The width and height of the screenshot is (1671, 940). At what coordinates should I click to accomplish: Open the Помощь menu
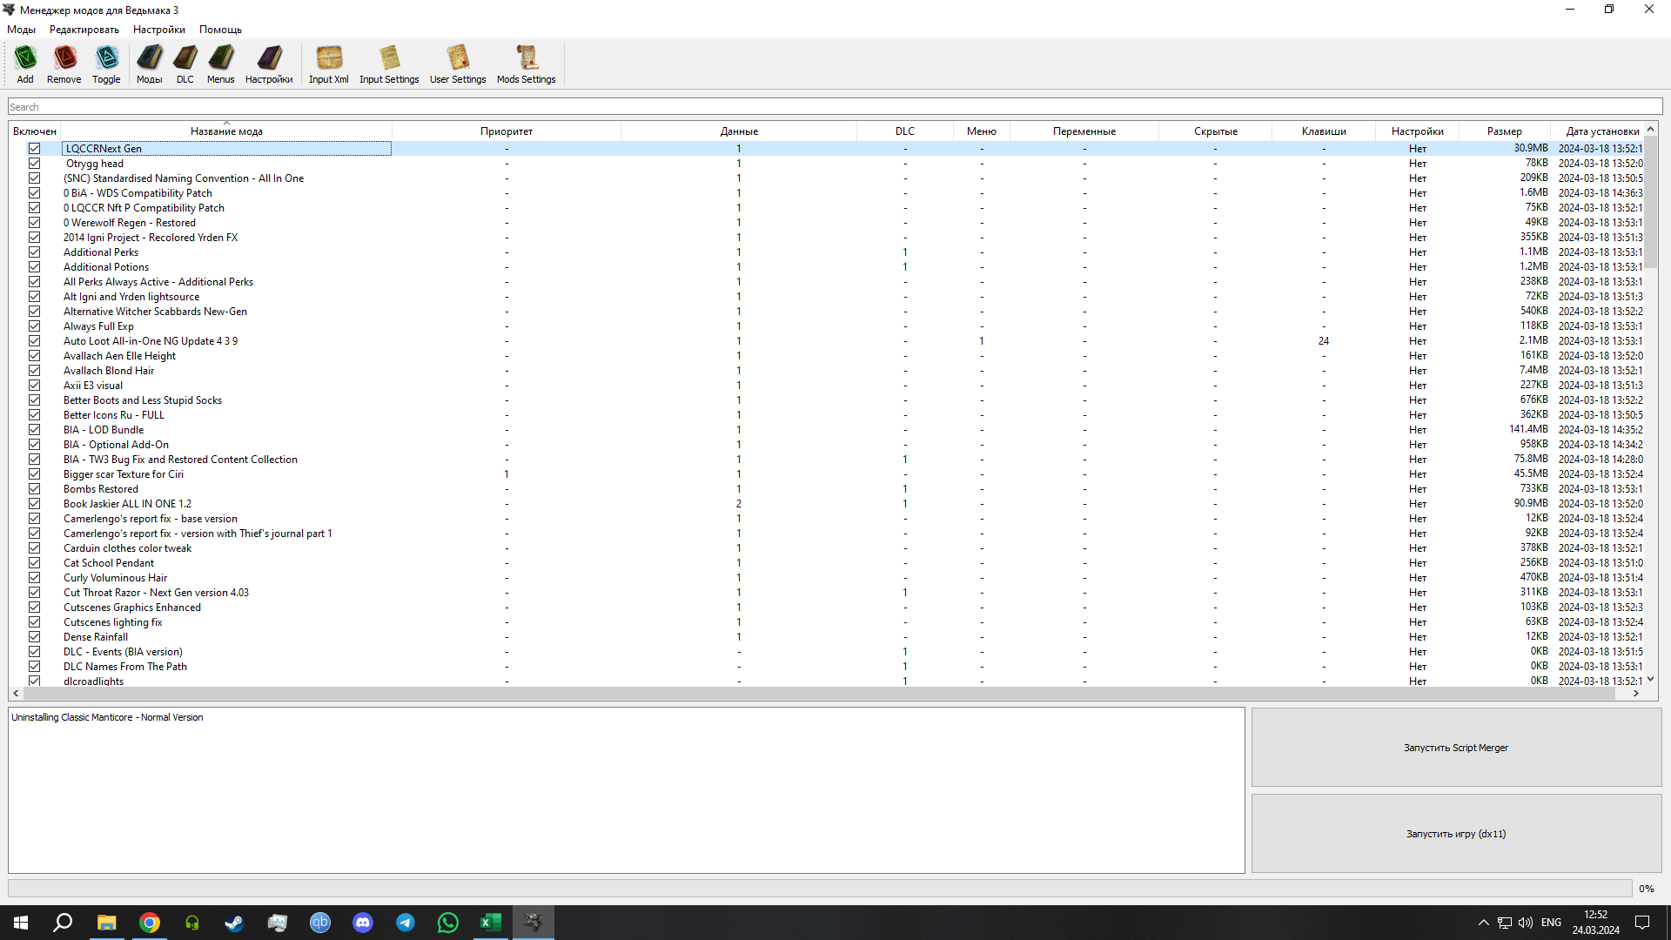[x=220, y=30]
